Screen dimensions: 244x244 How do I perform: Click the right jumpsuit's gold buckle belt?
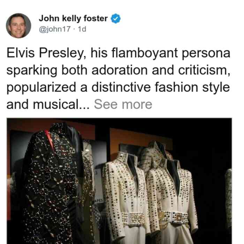175,217
